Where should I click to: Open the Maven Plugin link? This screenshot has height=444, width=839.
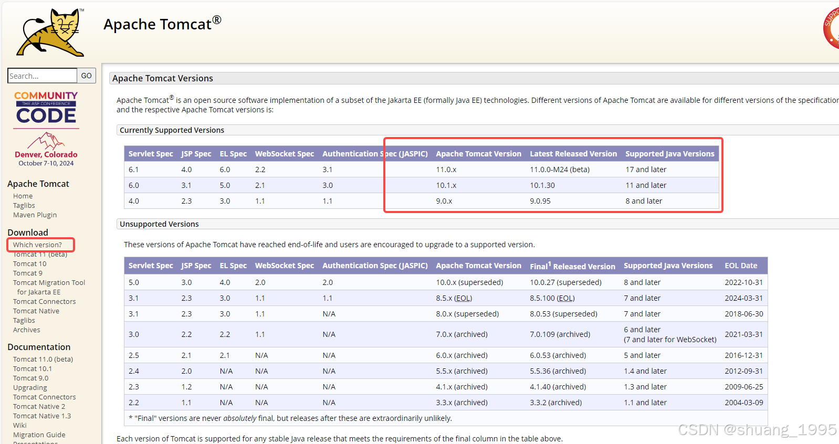[x=35, y=215]
